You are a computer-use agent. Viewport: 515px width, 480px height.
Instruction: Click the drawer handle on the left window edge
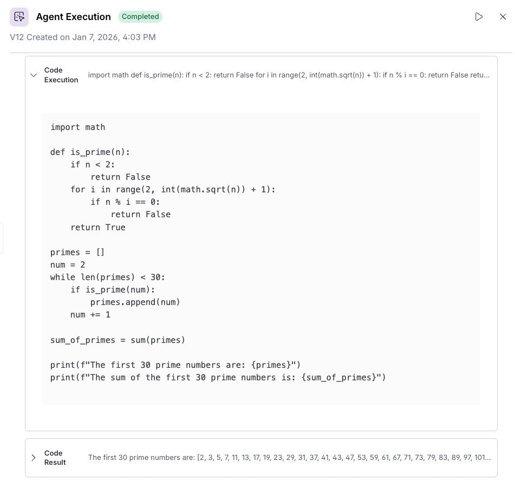point(2,238)
